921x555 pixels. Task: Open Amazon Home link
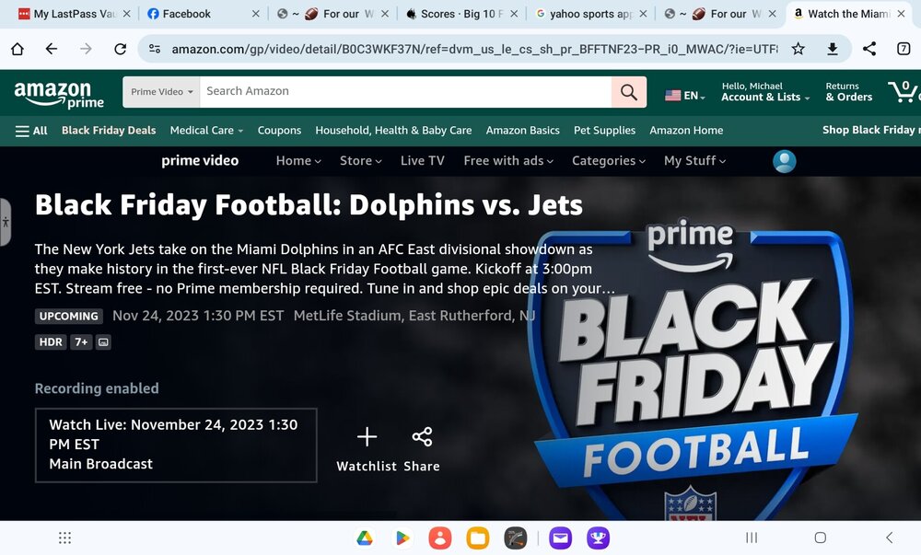pos(686,131)
